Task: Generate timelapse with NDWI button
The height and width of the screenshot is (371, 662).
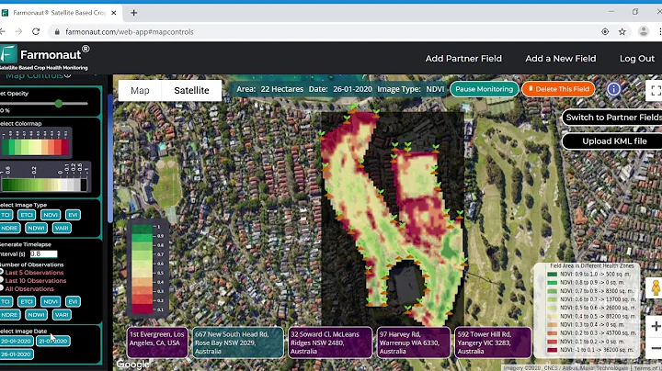Action: pos(36,314)
